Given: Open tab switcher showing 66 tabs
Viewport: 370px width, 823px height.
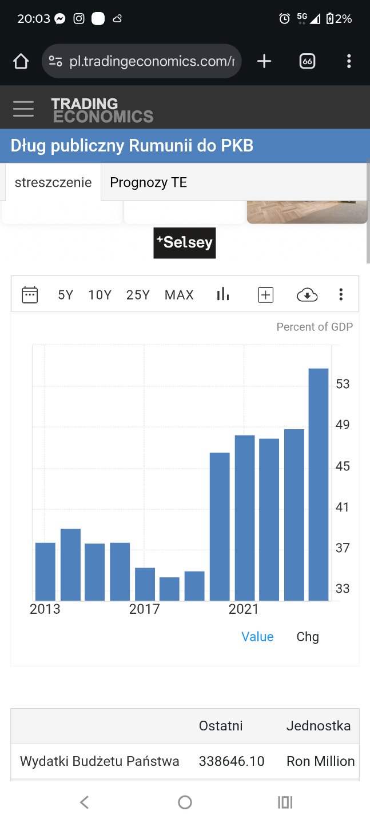Looking at the screenshot, I should (307, 61).
